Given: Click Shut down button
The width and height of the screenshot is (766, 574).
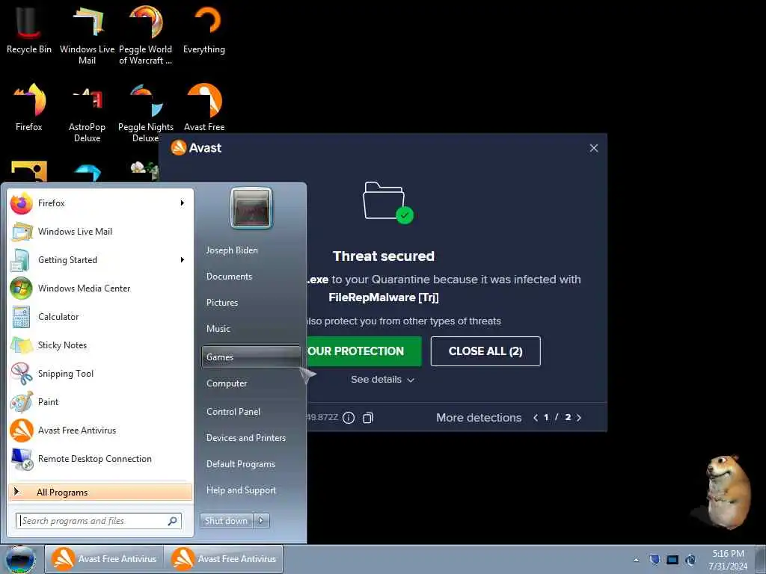Looking at the screenshot, I should pos(226,521).
